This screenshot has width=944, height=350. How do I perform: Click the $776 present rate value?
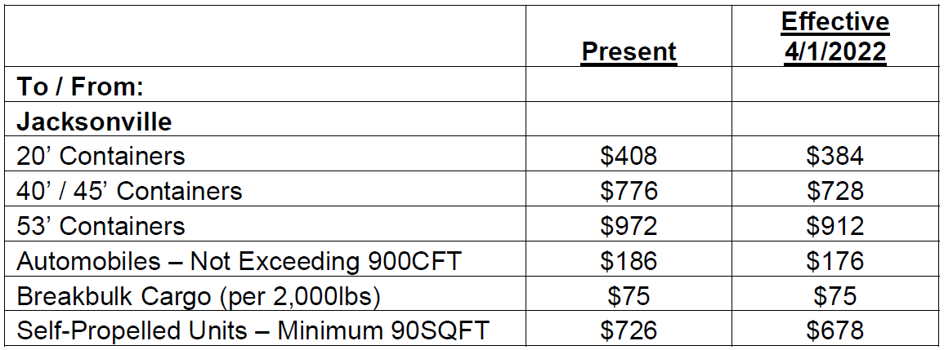tap(629, 191)
